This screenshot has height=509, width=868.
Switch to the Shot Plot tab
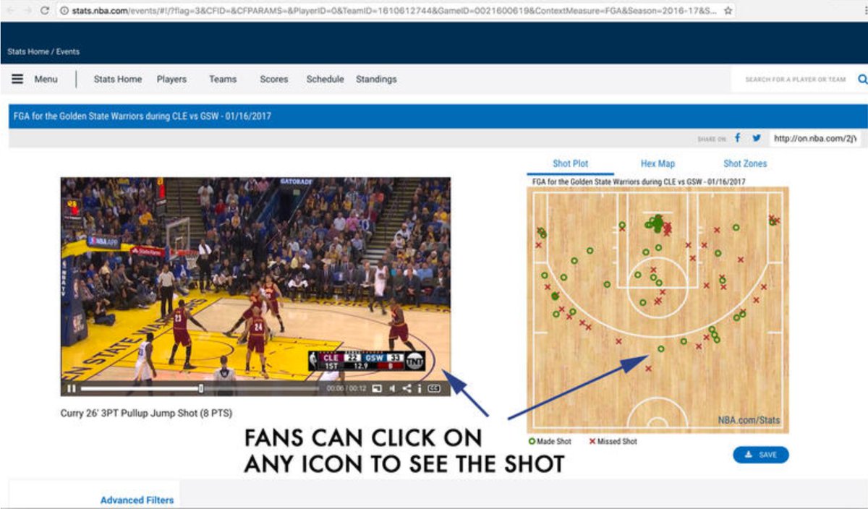571,164
